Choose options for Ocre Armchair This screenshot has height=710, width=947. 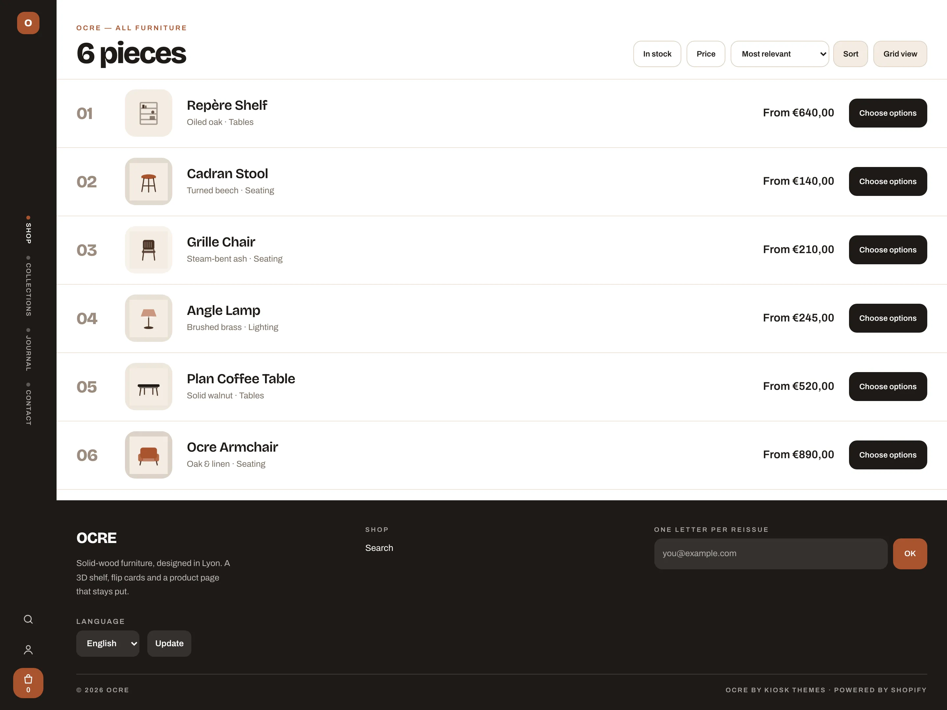click(x=888, y=455)
